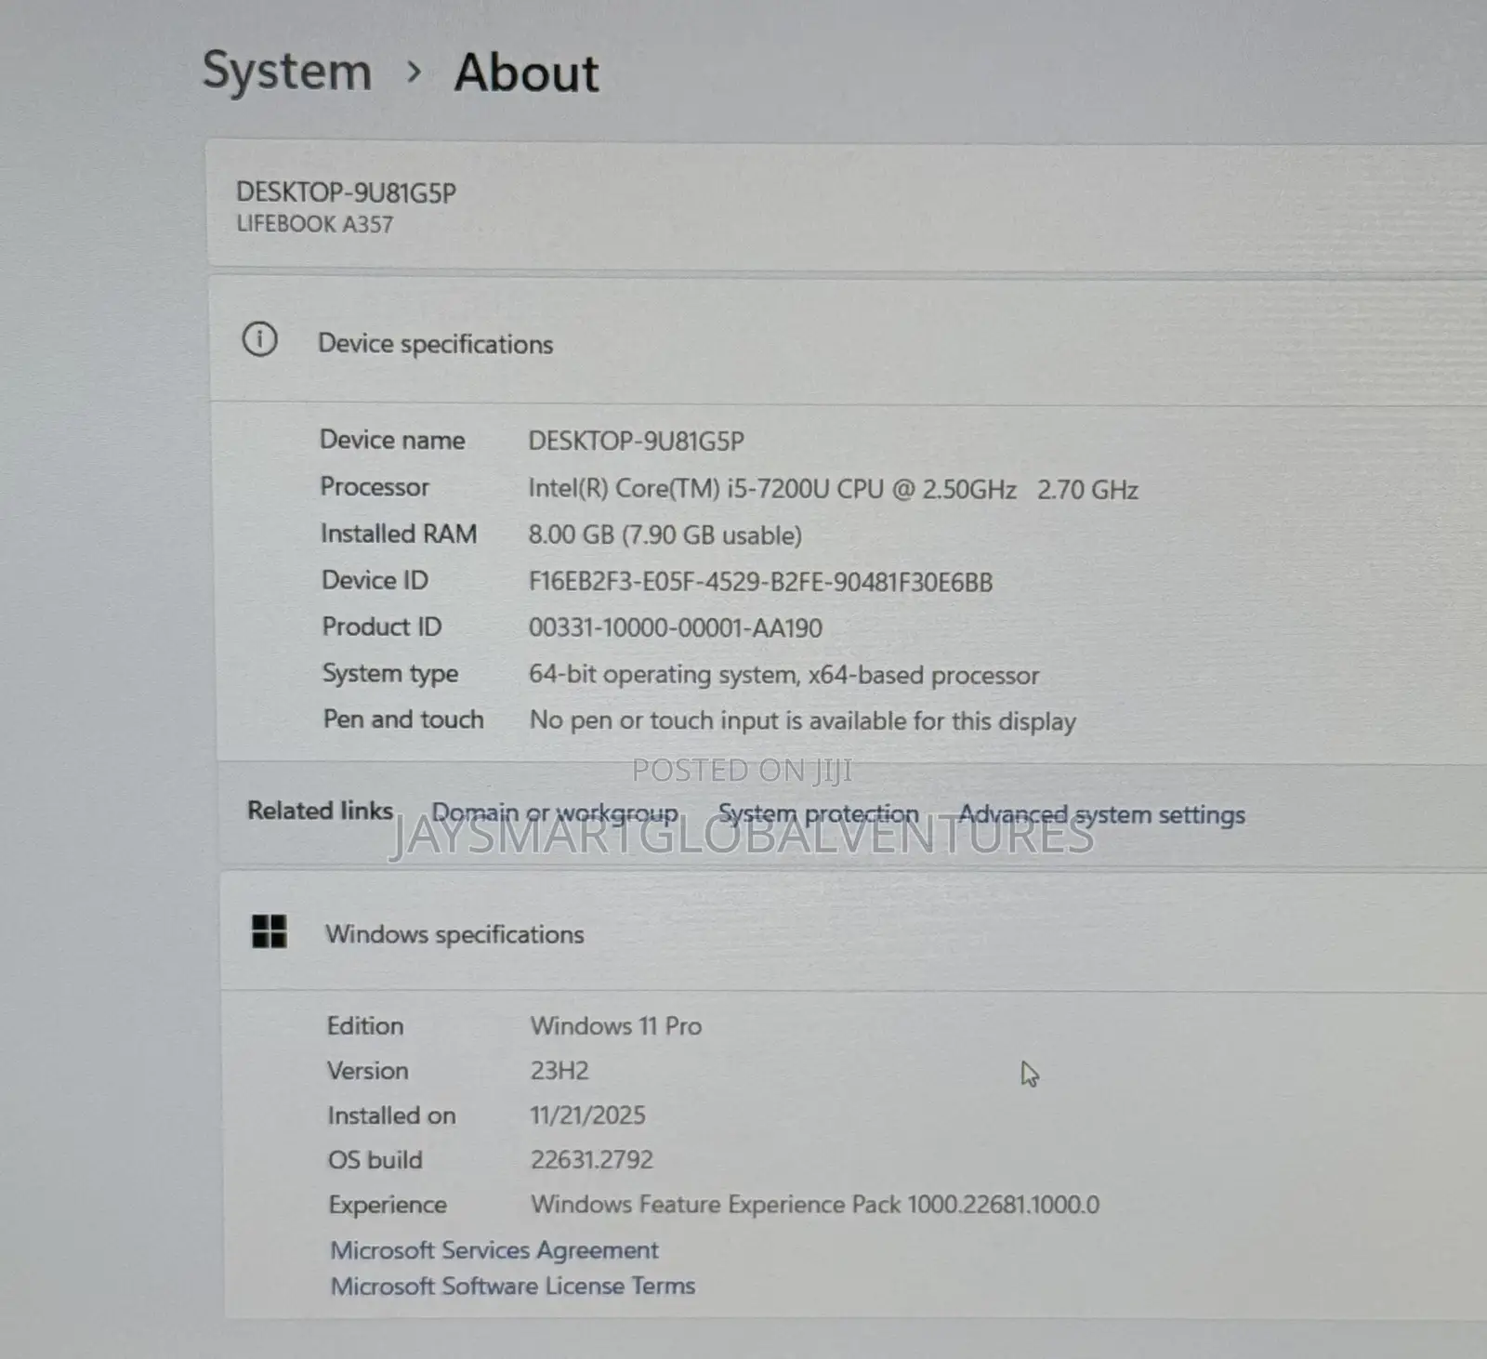Click the System type 64-bit value
Image resolution: width=1487 pixels, height=1359 pixels.
783,675
